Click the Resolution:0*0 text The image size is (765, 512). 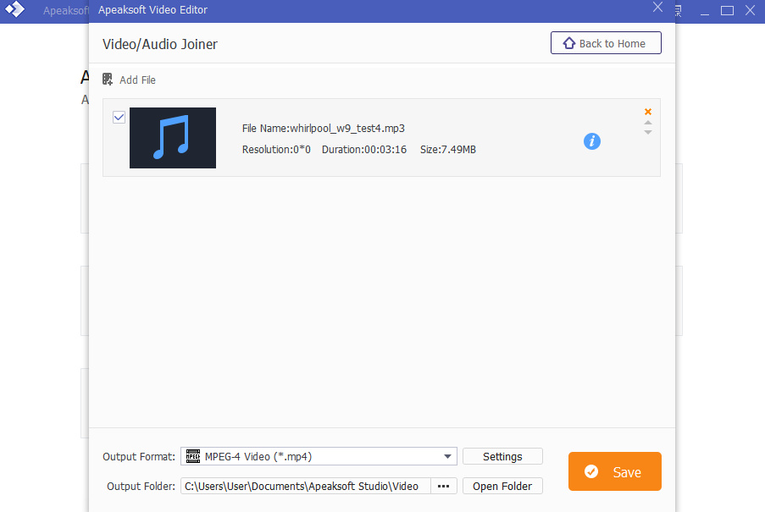276,150
